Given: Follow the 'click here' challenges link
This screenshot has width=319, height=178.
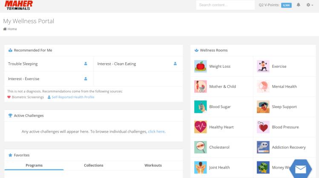Looking at the screenshot, I should pos(156,131).
